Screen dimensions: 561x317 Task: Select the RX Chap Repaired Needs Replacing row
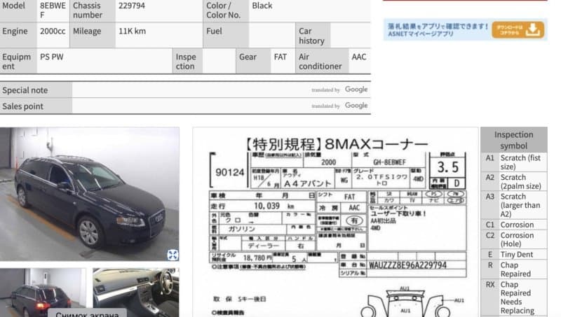tap(514, 297)
